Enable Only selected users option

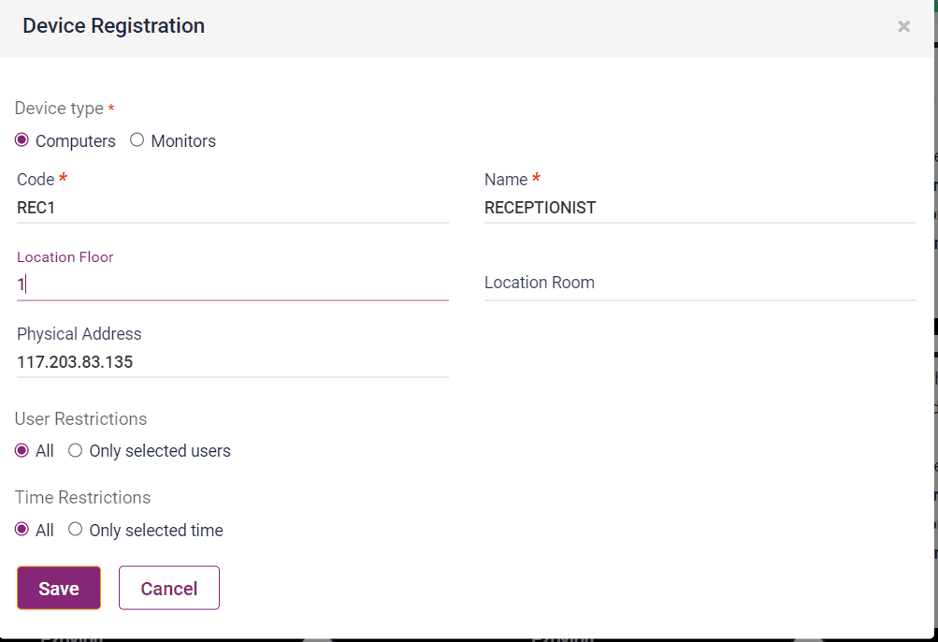tap(76, 450)
